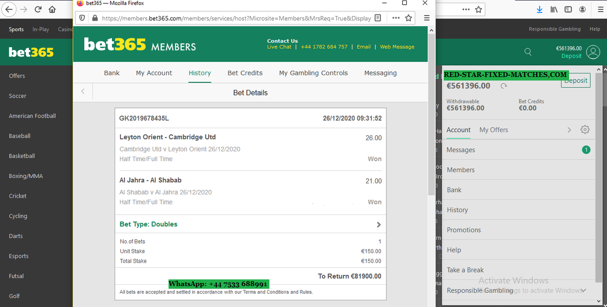607x307 pixels.
Task: Refresh the account balance
Action: [504, 86]
